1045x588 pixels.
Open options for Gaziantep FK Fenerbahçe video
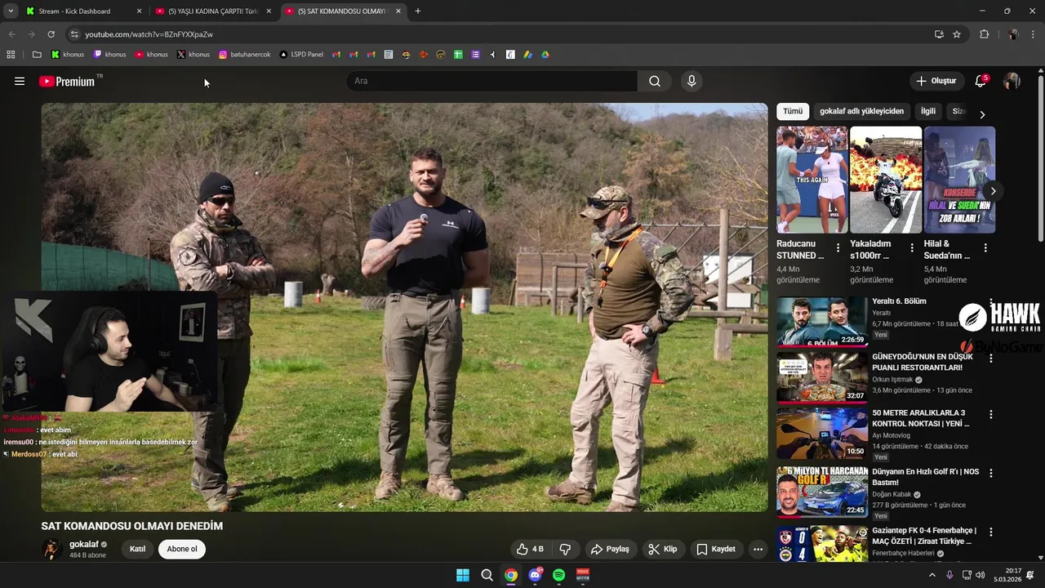click(991, 532)
